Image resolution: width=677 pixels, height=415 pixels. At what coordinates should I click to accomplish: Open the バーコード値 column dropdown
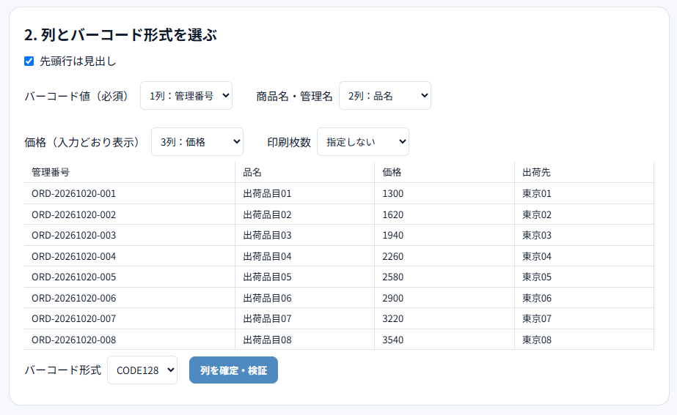point(186,96)
